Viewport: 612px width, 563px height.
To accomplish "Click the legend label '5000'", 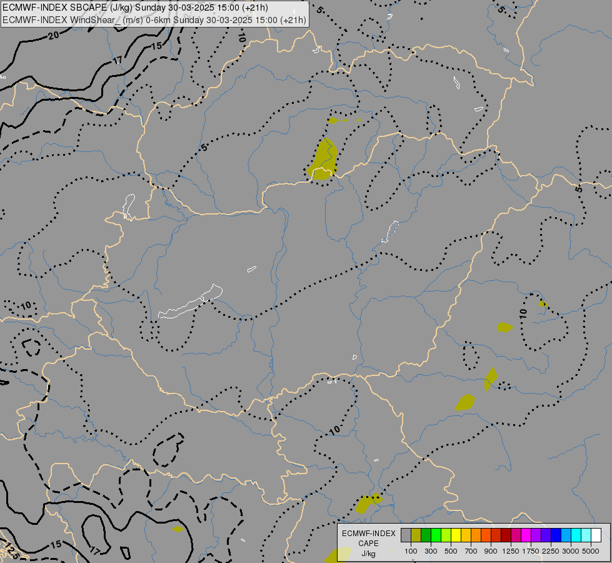I will tap(591, 551).
